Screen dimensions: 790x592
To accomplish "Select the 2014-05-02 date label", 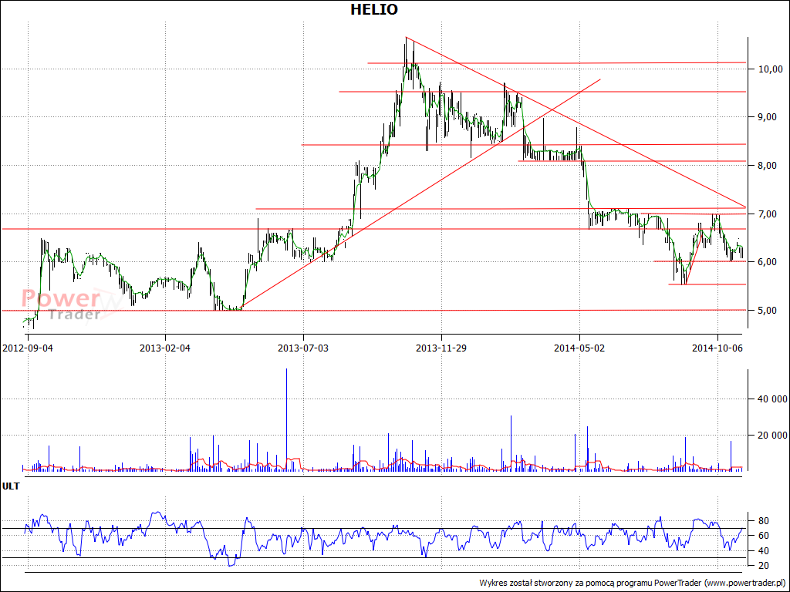I will (579, 348).
